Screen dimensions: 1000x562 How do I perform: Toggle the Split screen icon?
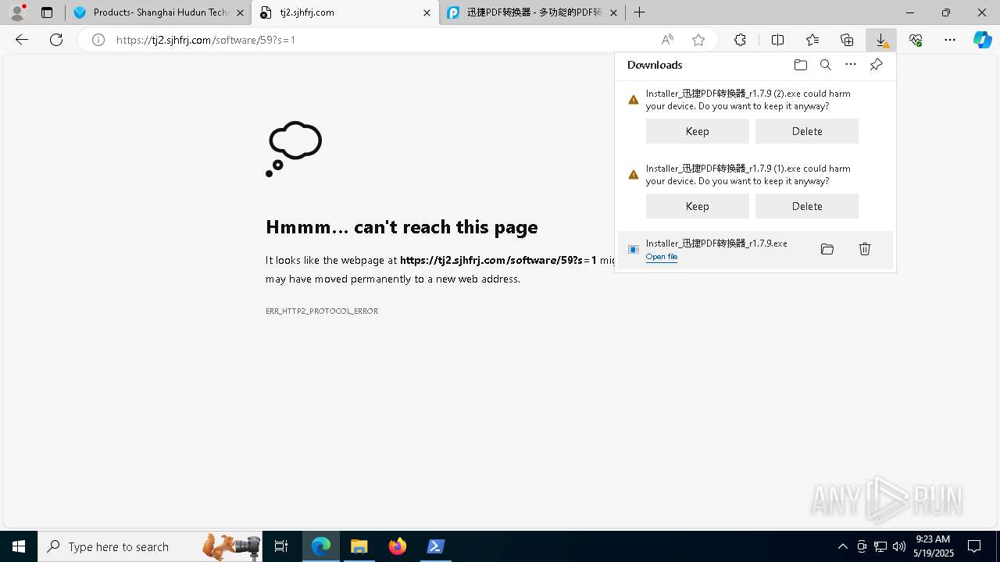pyautogui.click(x=778, y=40)
